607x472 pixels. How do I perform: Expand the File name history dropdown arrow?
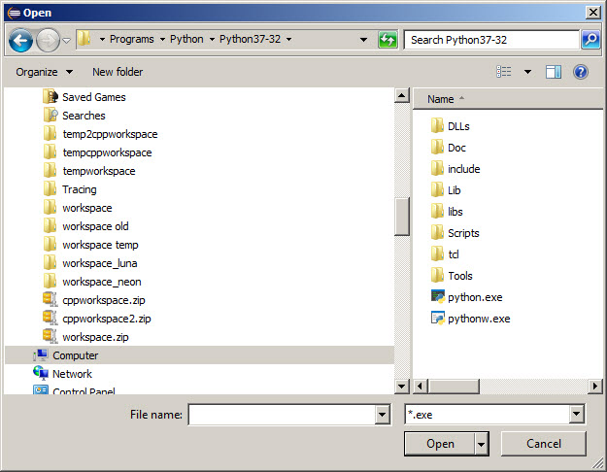coord(382,415)
